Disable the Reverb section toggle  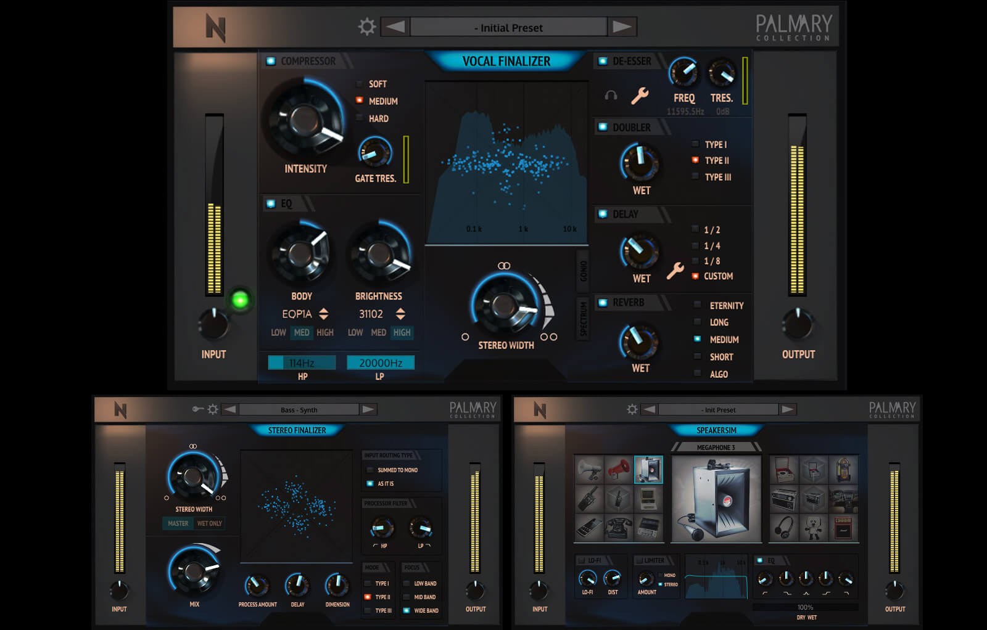click(603, 303)
